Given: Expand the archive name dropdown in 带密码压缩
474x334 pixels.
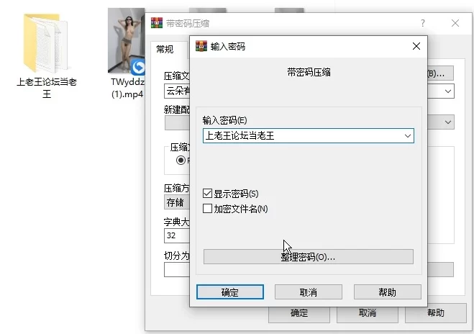Looking at the screenshot, I should click(448, 91).
